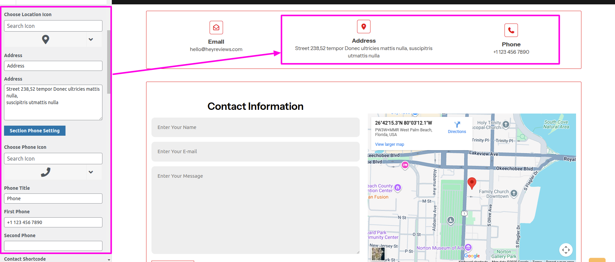The height and width of the screenshot is (262, 615).
Task: Click the email envelope icon
Action: tap(216, 28)
